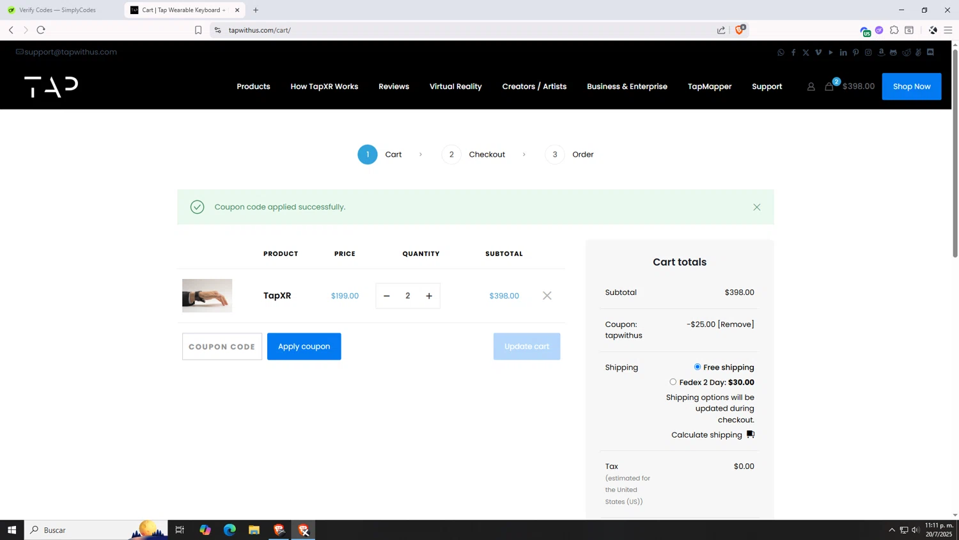Remove TapXR item with the X icon
Viewport: 959px width, 540px height.
[547, 296]
